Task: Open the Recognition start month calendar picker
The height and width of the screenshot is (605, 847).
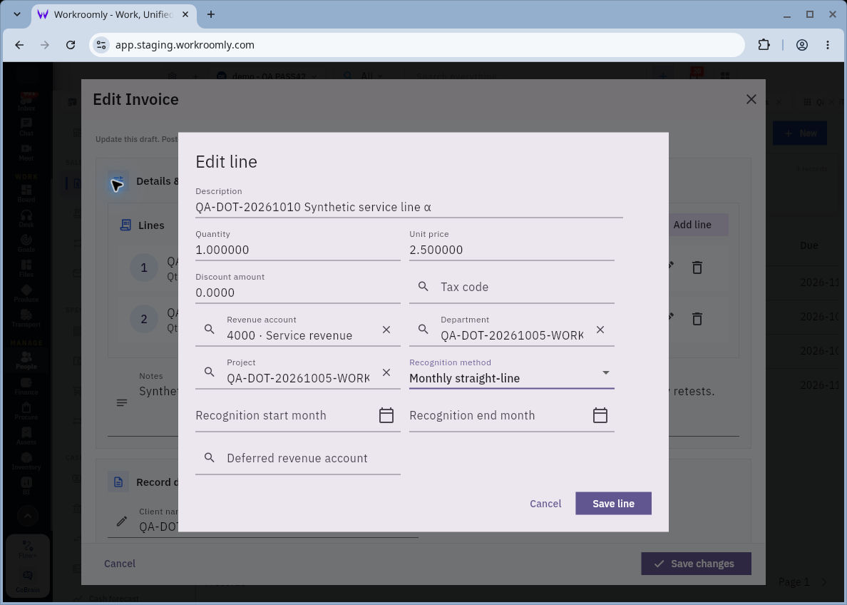Action: (x=386, y=415)
